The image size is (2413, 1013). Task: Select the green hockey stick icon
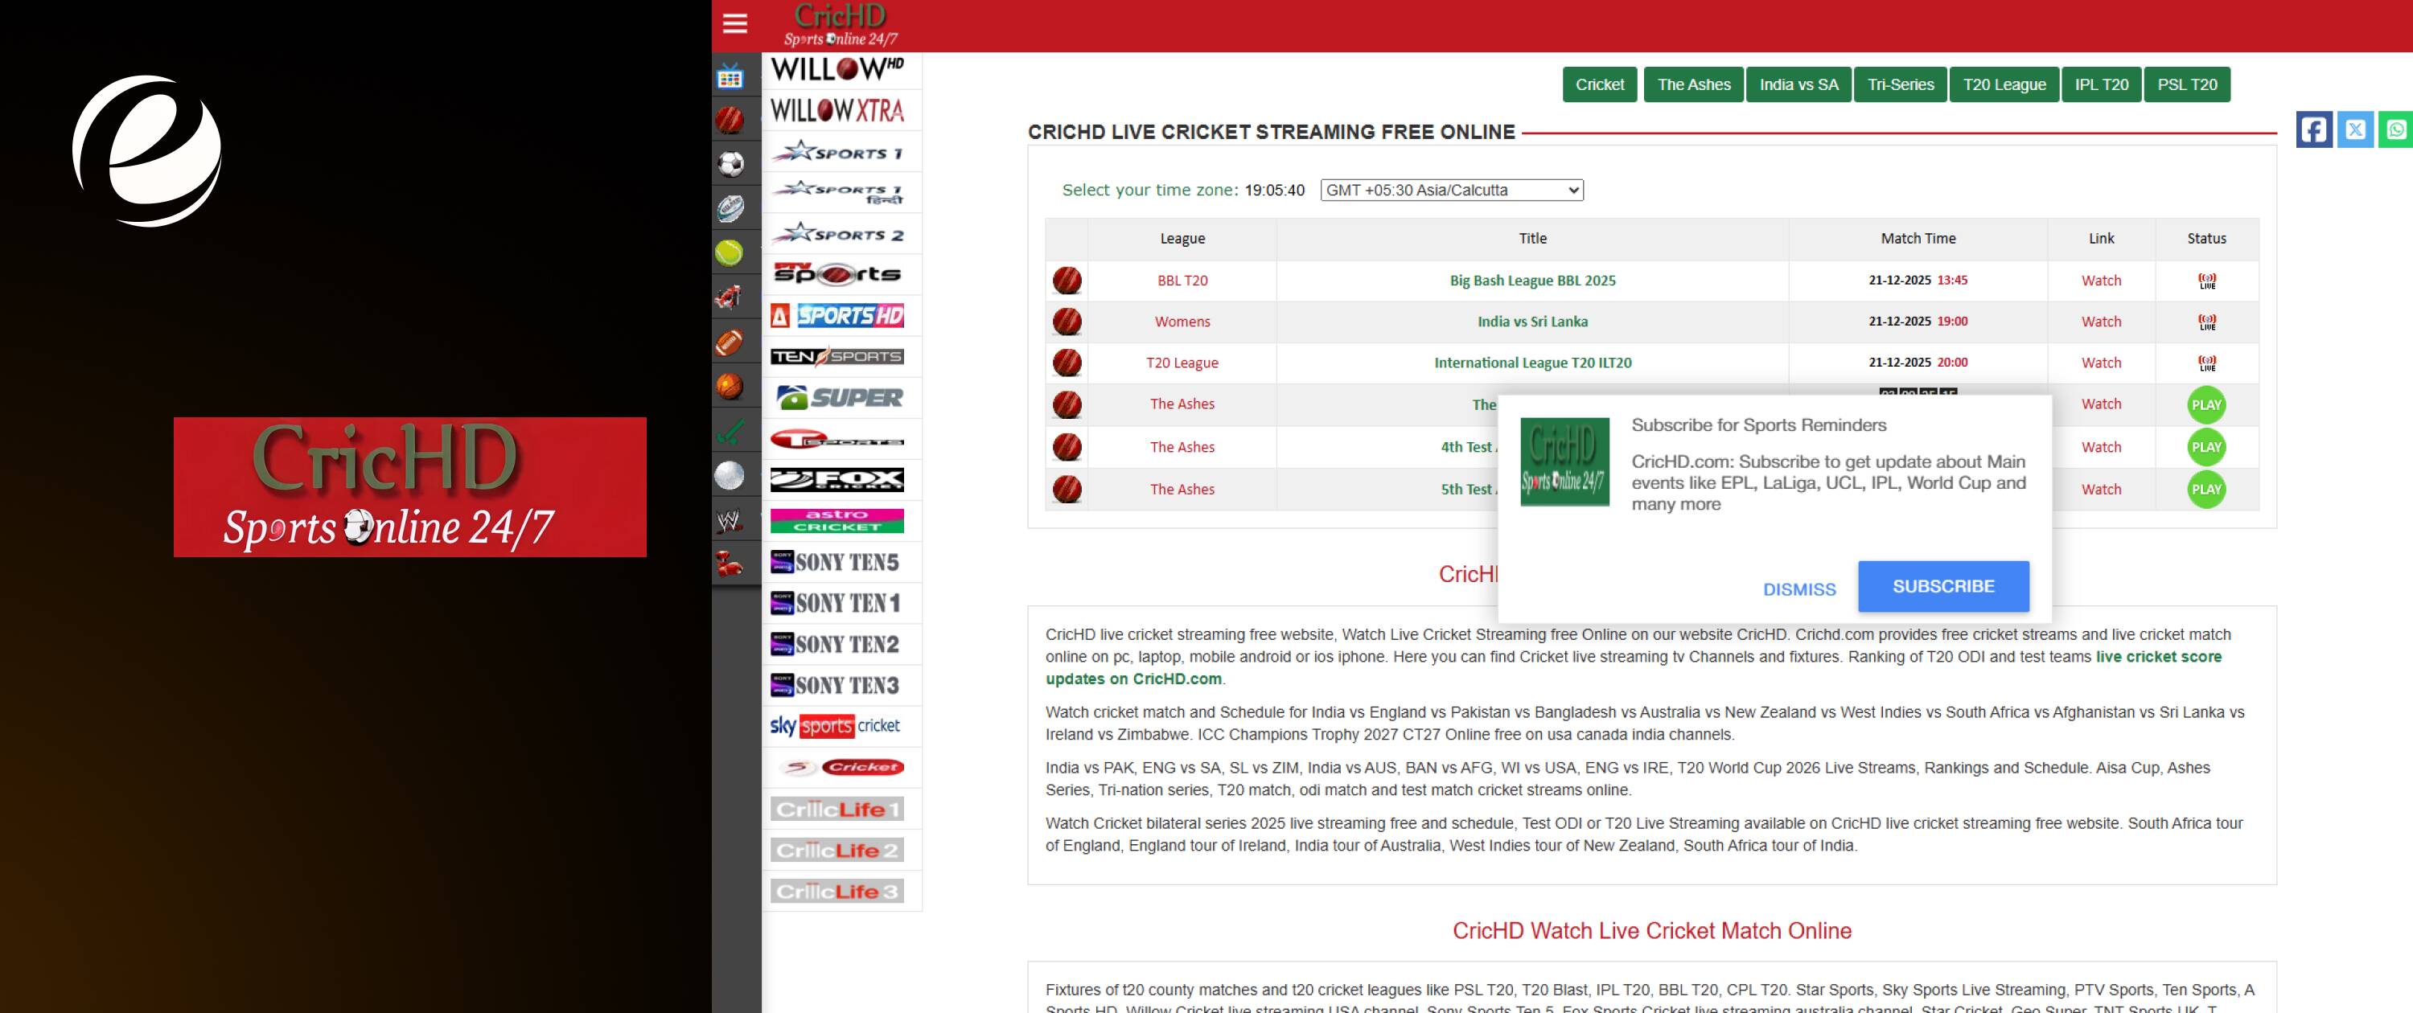730,432
